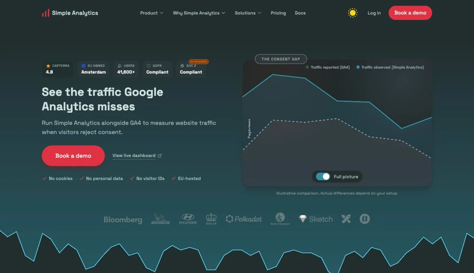Click the Traffic reported (GA4) legend text
This screenshot has height=273, width=474.
(330, 67)
